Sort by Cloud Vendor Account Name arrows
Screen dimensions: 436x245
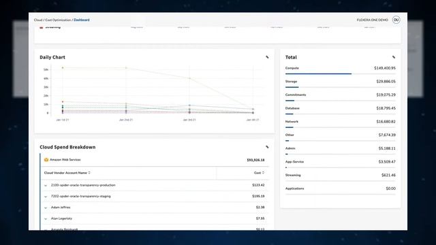[89, 173]
